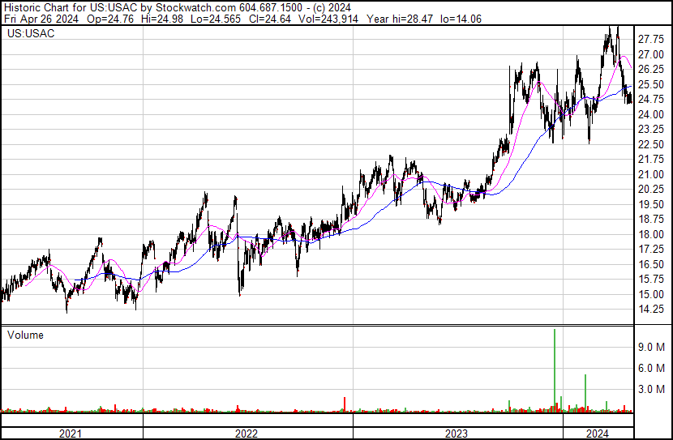This screenshot has height=440, width=673.
Task: Select the 2021 year label on timeline
Action: point(71,433)
